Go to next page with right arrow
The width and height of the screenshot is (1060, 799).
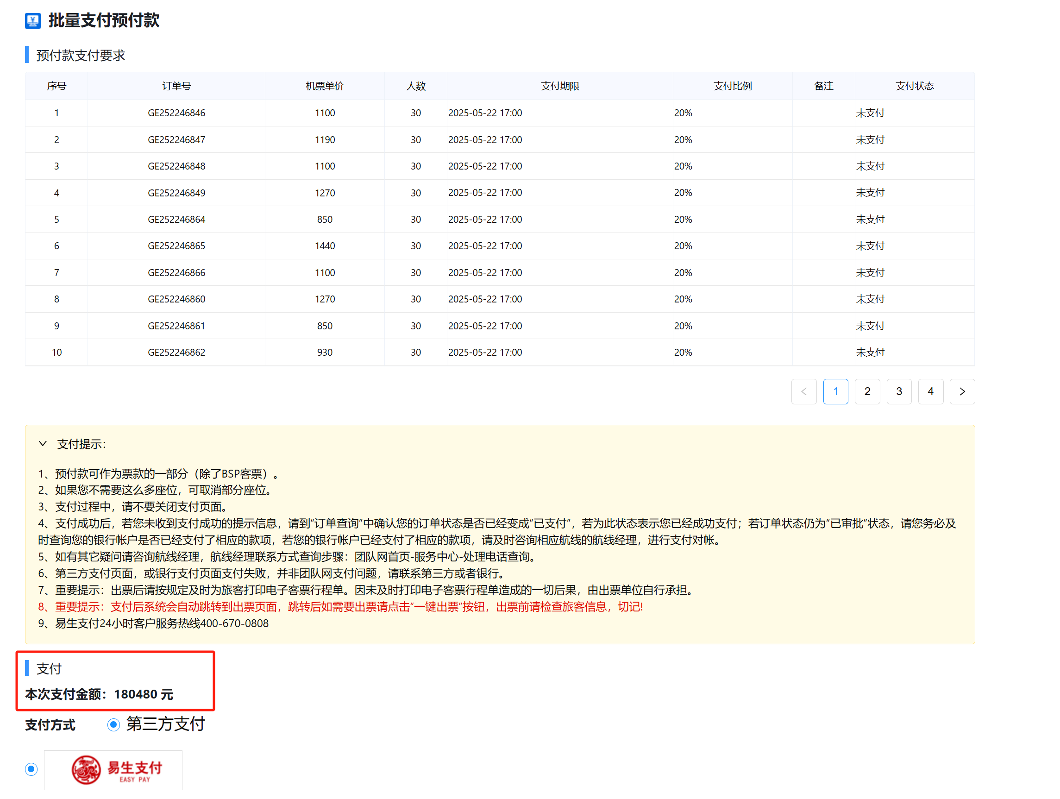coord(962,391)
